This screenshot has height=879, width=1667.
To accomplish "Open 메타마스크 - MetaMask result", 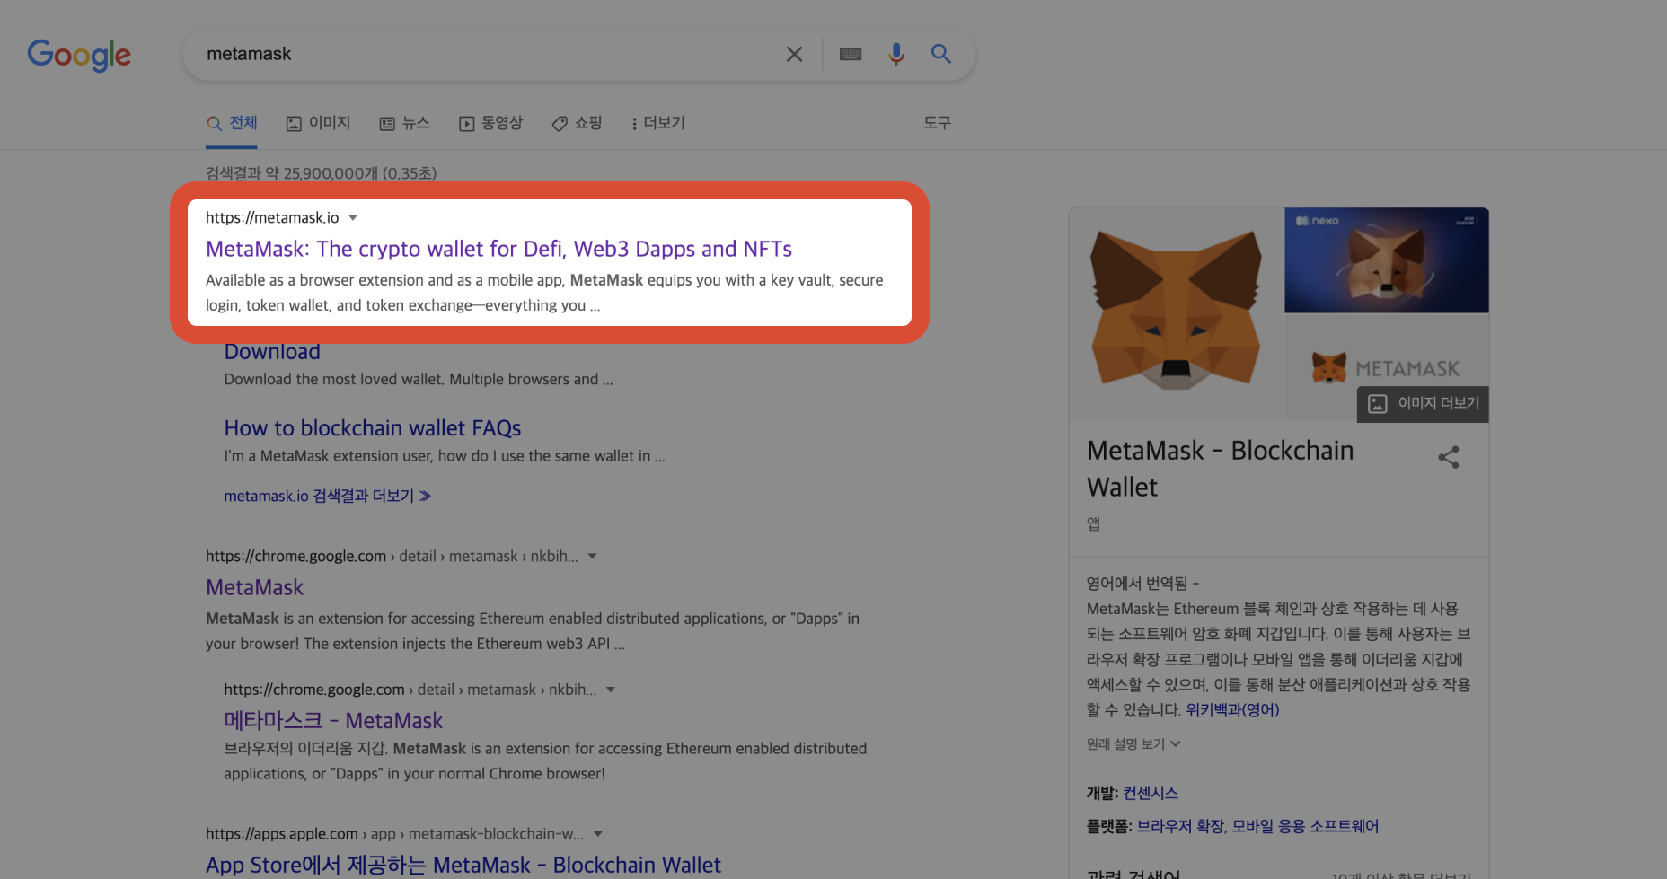I will pos(333,720).
